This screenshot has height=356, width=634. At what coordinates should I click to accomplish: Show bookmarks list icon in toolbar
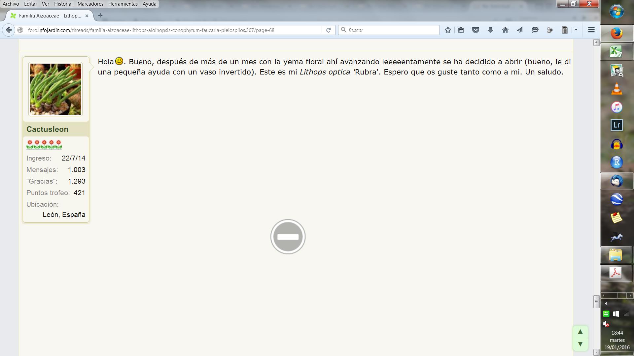click(461, 30)
